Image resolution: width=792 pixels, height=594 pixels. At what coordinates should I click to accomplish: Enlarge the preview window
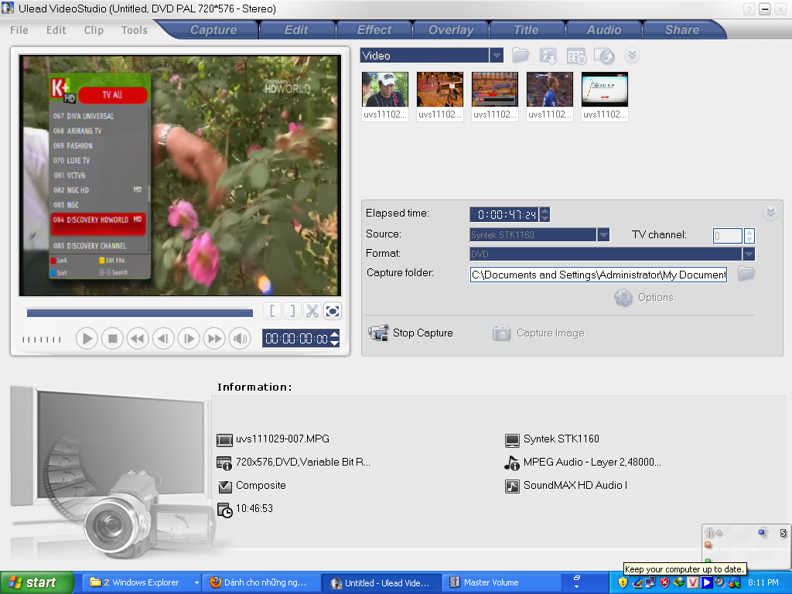click(333, 311)
